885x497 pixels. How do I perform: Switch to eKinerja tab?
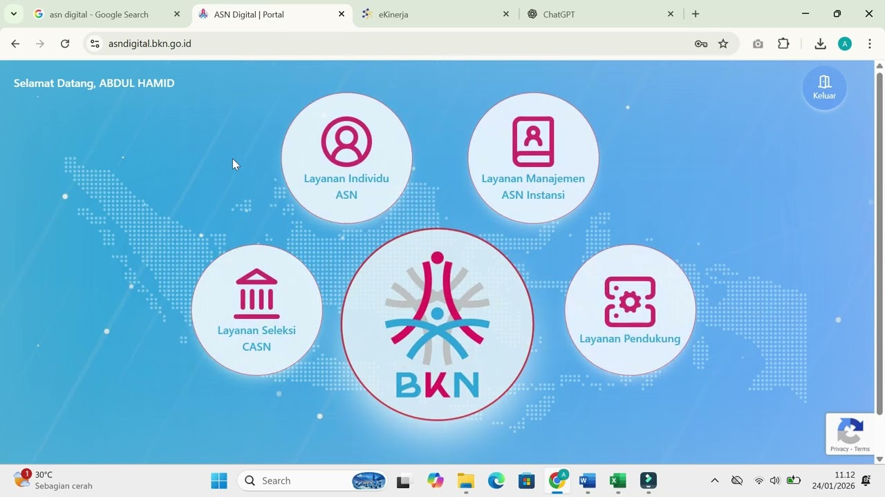click(436, 14)
